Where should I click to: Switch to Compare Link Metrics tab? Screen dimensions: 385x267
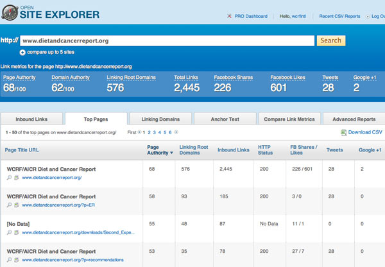(289, 119)
